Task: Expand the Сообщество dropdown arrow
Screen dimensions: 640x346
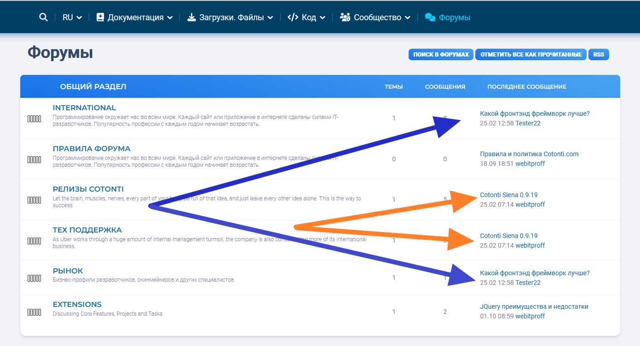Action: tap(407, 18)
